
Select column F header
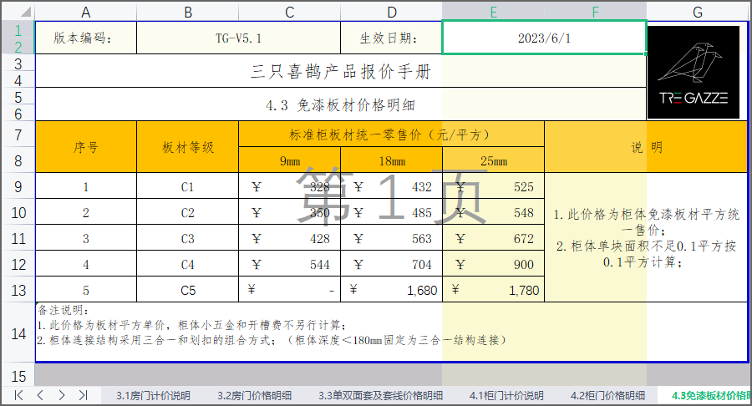point(595,12)
